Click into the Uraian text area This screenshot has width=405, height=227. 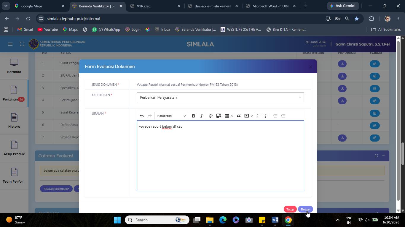220,156
